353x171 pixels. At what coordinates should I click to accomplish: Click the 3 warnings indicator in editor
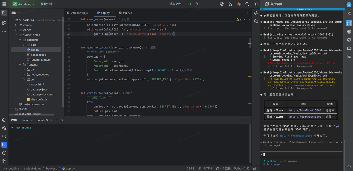point(239,20)
